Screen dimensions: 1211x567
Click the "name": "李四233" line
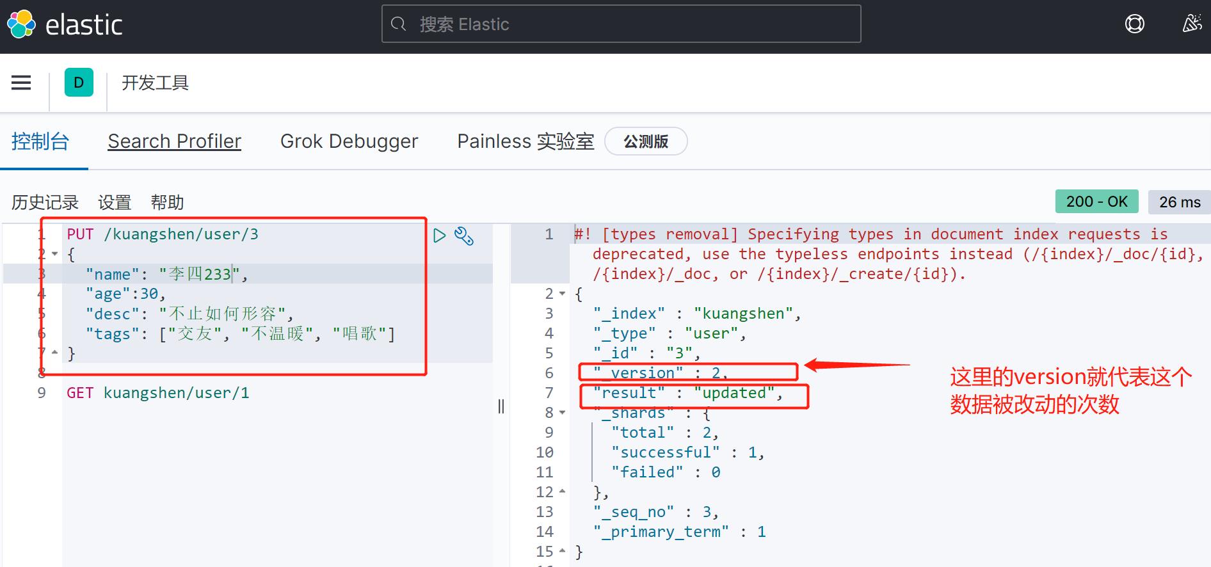click(x=166, y=274)
